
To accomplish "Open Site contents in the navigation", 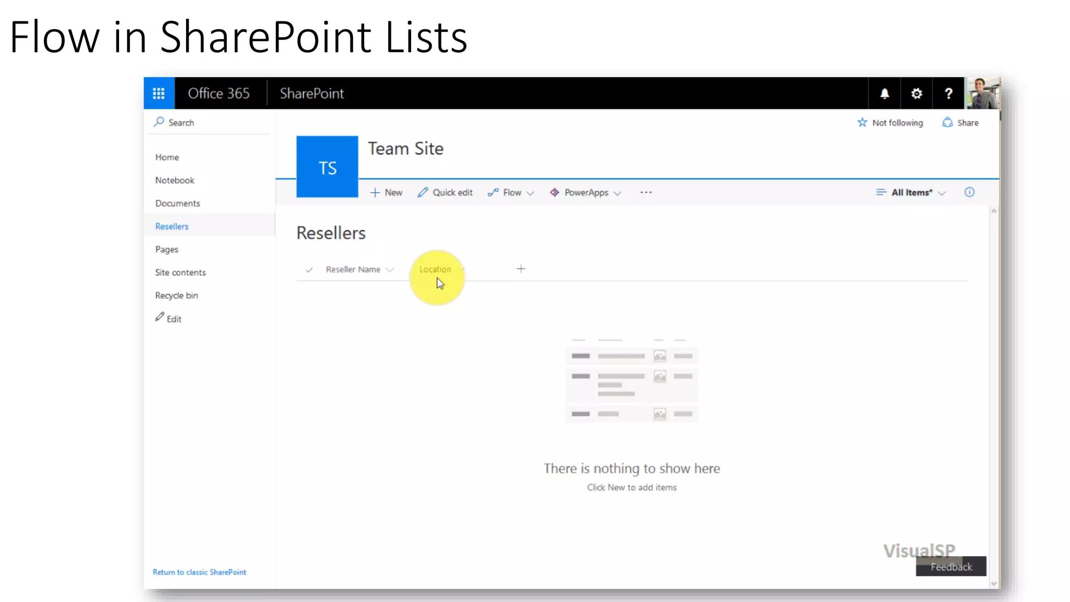I will (180, 272).
